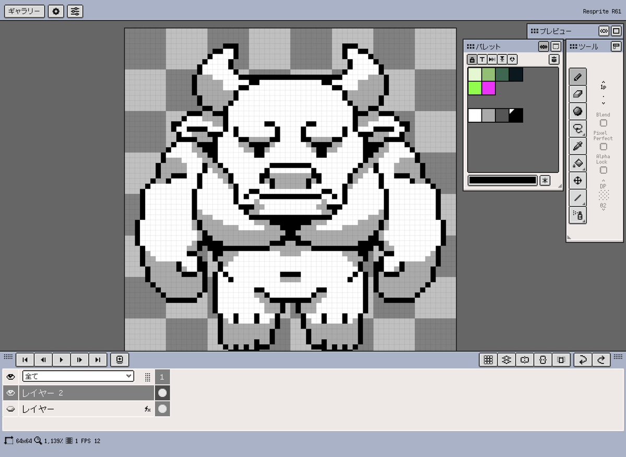
Task: Open the ギャラリー gallery
Action: pyautogui.click(x=25, y=11)
